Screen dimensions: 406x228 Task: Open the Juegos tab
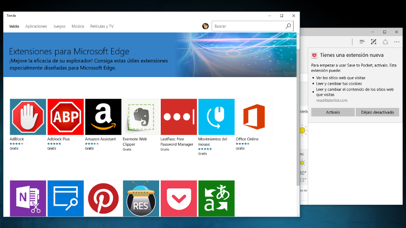[x=59, y=26]
